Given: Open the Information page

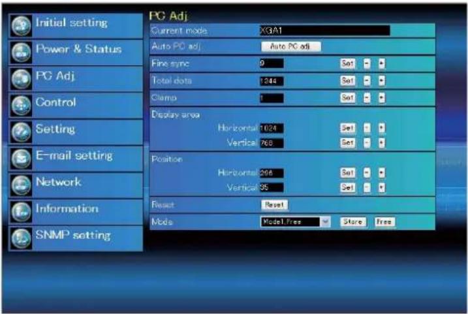Looking at the screenshot, I should click(x=76, y=212).
